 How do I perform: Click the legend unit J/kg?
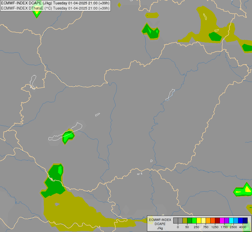pos(160,228)
